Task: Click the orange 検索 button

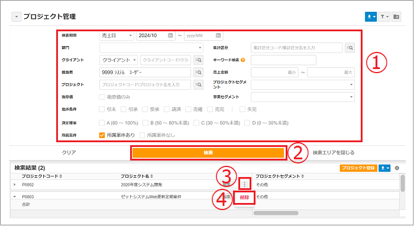Action: coord(208,153)
